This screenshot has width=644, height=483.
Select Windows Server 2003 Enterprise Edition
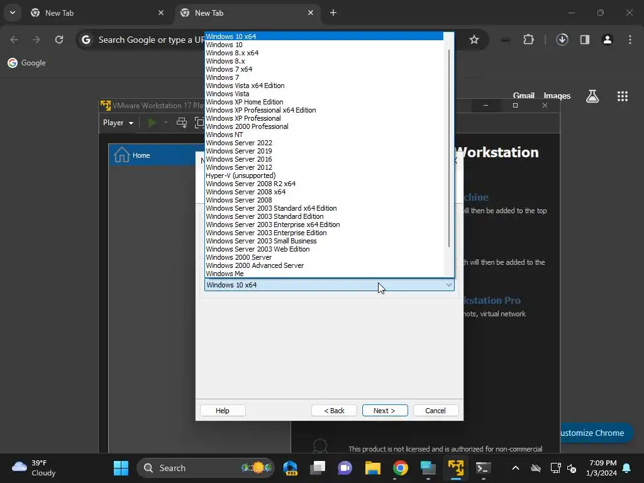coord(324,233)
